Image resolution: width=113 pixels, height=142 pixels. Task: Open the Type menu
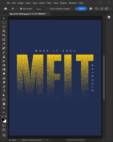[x=35, y=3]
